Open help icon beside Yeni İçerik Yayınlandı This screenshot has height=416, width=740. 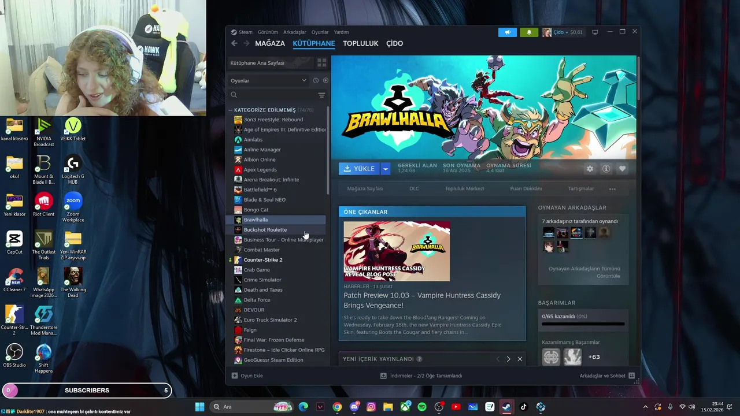point(419,359)
